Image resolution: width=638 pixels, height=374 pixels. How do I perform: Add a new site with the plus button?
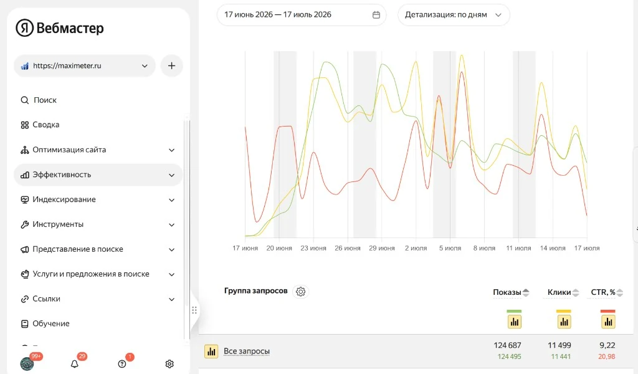pyautogui.click(x=172, y=65)
